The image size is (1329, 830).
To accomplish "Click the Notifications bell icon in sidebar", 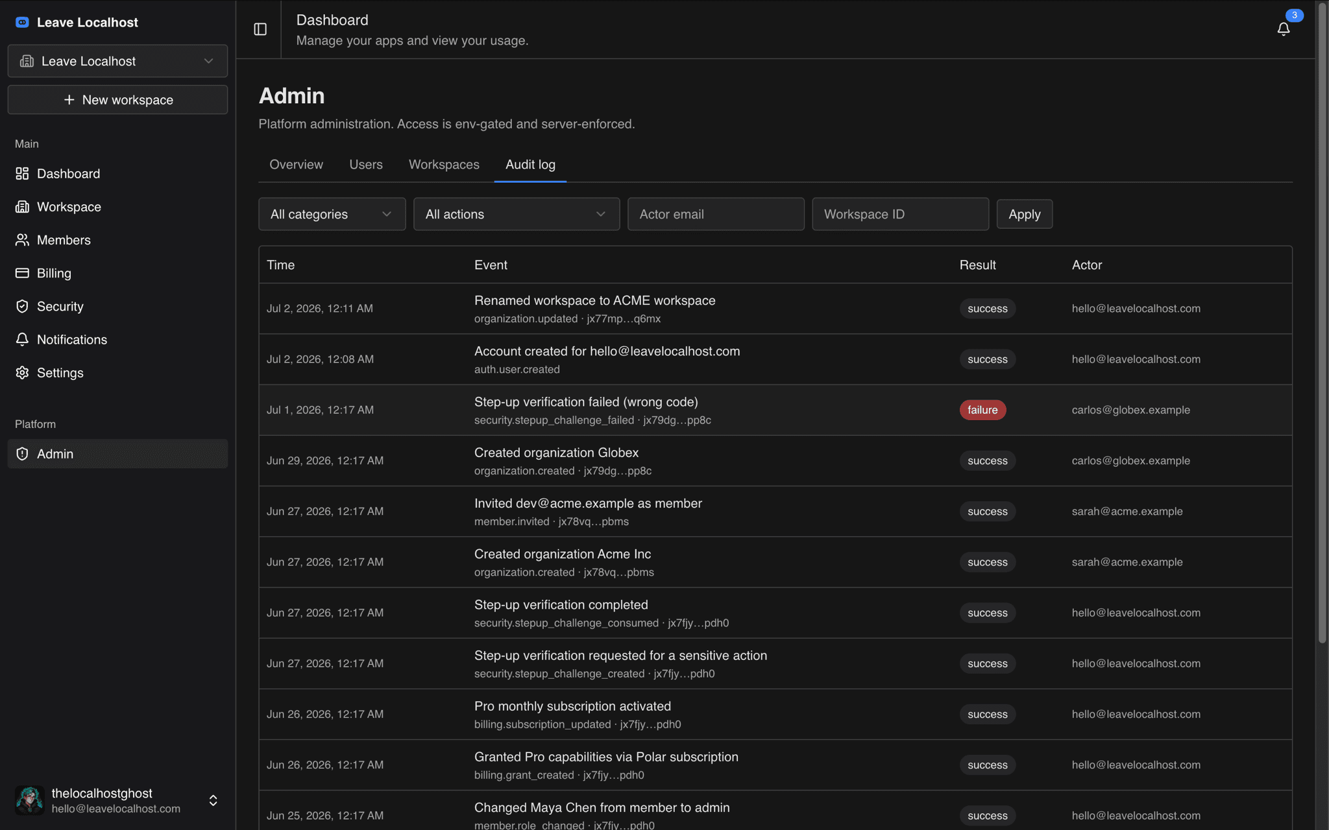I will (x=22, y=340).
